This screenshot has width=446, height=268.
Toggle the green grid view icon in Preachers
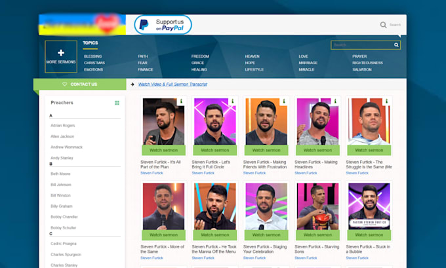point(117,103)
